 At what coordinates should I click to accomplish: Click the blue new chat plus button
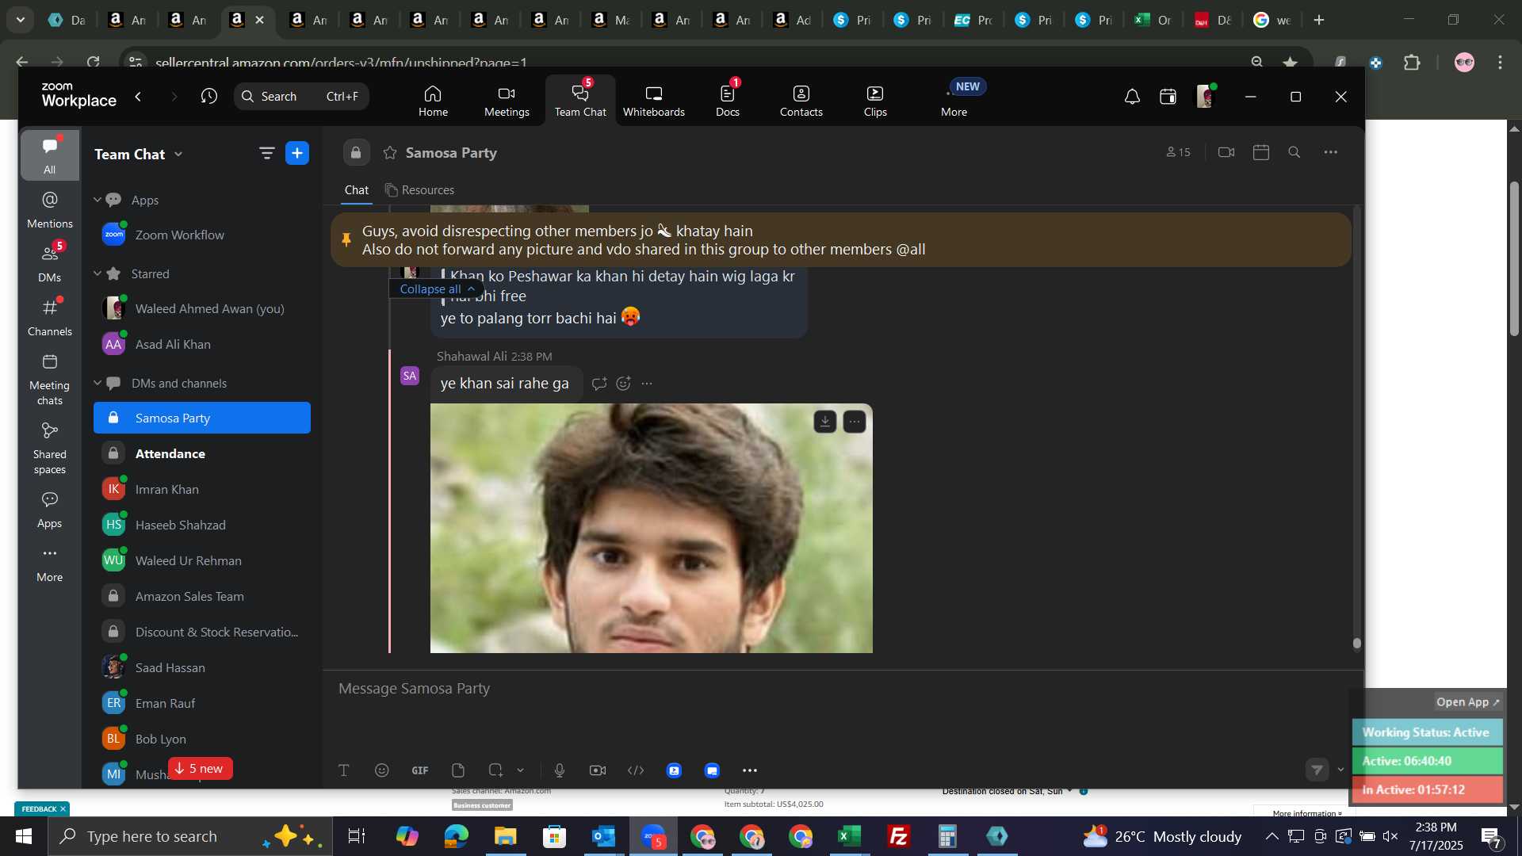297,153
